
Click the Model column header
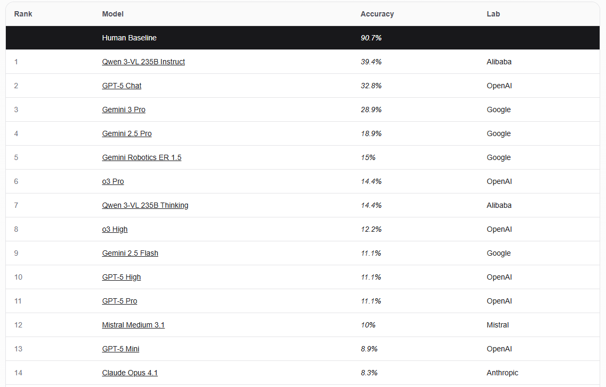(113, 14)
